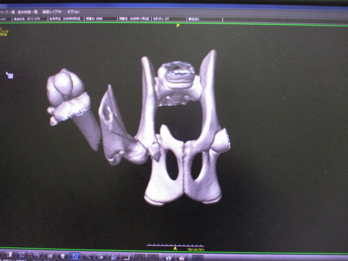Click the book-shaped icon in bottom toolbar

(9, 254)
